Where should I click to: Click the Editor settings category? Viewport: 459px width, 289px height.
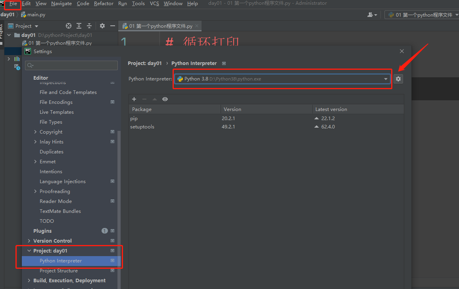point(41,78)
